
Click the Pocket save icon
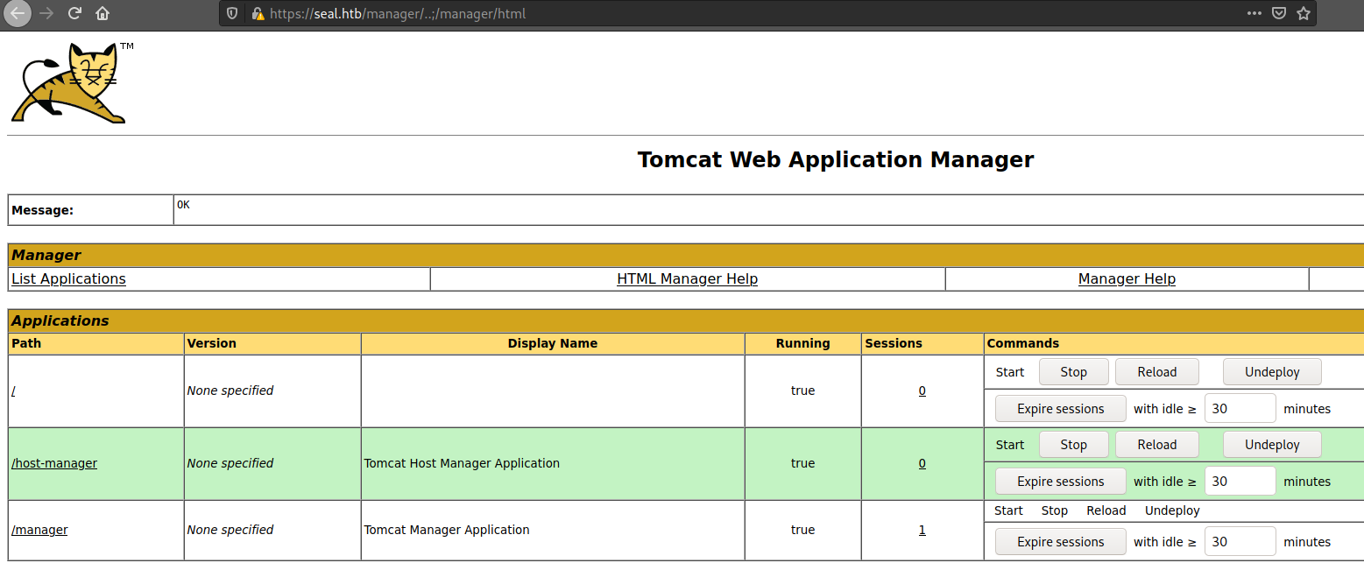(x=1279, y=13)
